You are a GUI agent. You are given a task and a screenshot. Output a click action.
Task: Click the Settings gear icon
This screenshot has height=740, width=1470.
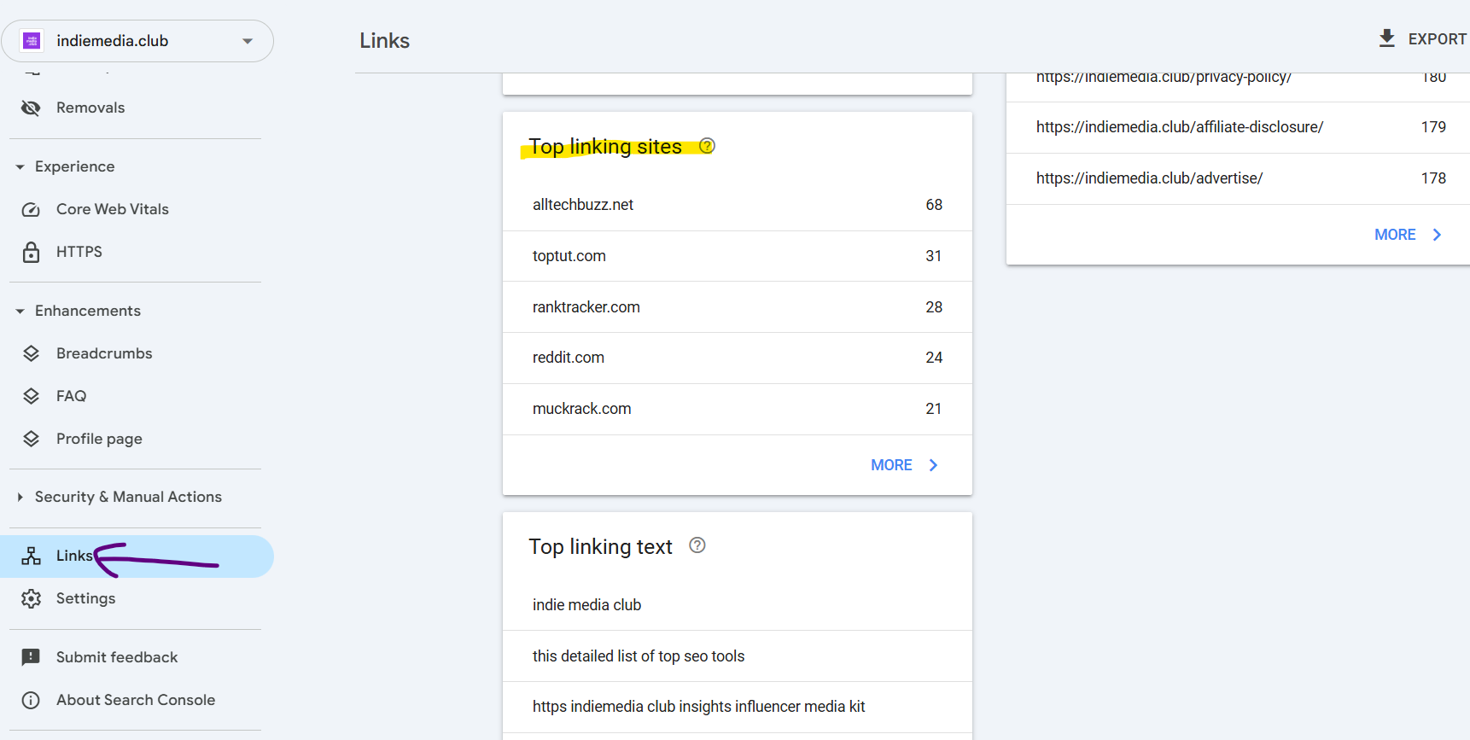tap(31, 598)
